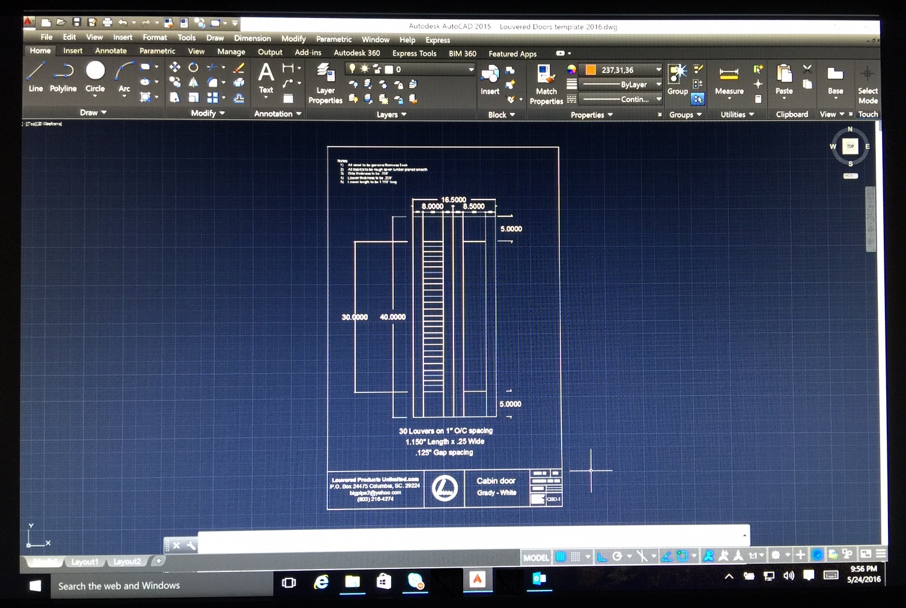Click Match Properties tool
Viewport: 906px width, 608px height.
pyautogui.click(x=546, y=85)
